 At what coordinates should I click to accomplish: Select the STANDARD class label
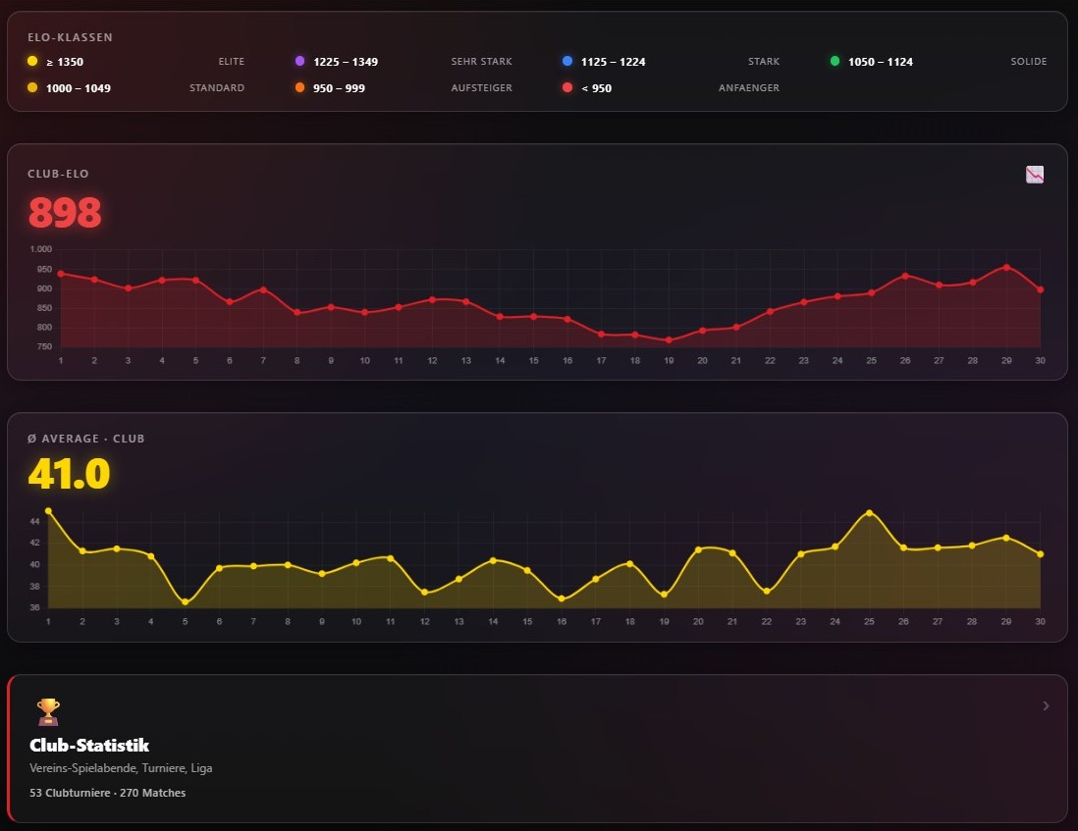(217, 88)
